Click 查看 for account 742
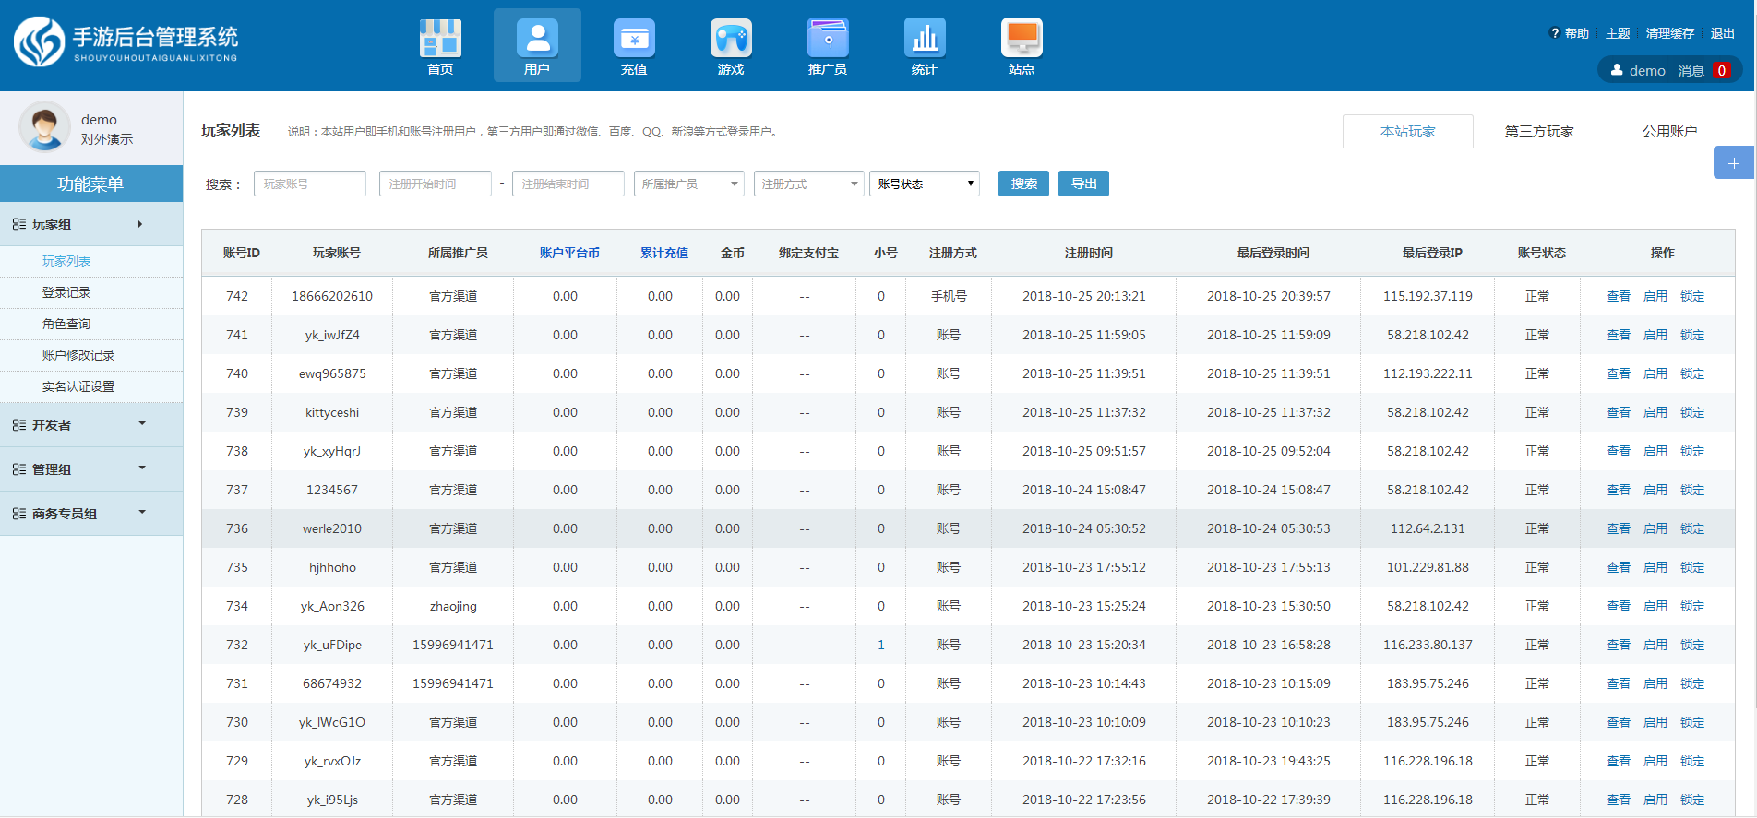The width and height of the screenshot is (1757, 818). coord(1619,296)
